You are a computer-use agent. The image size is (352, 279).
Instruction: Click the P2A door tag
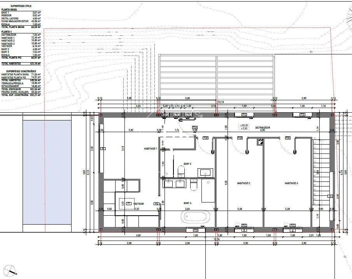(195, 127)
